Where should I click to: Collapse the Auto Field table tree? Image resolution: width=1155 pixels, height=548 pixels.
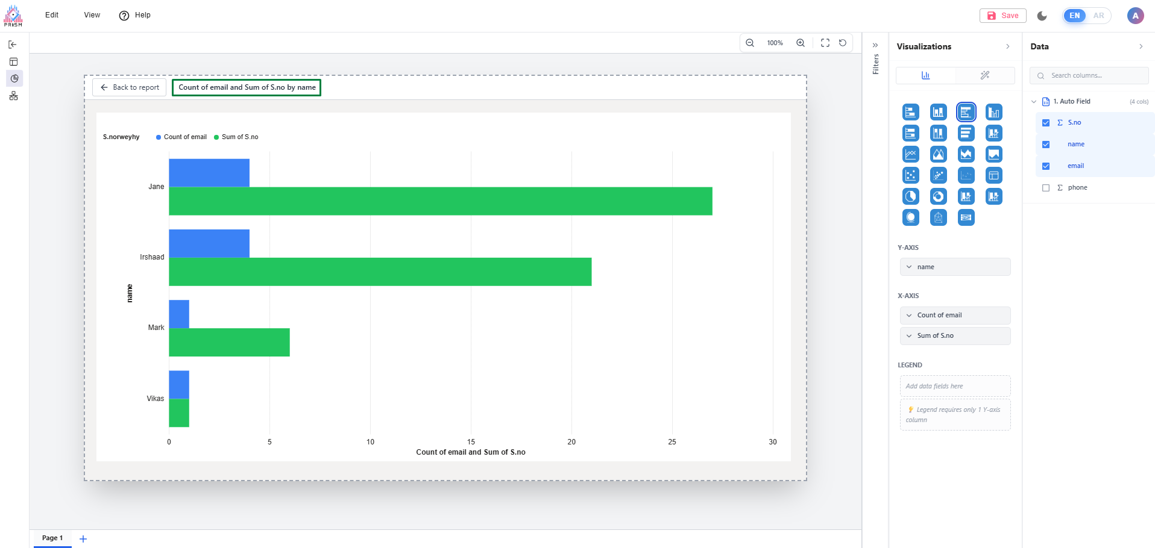tap(1034, 102)
